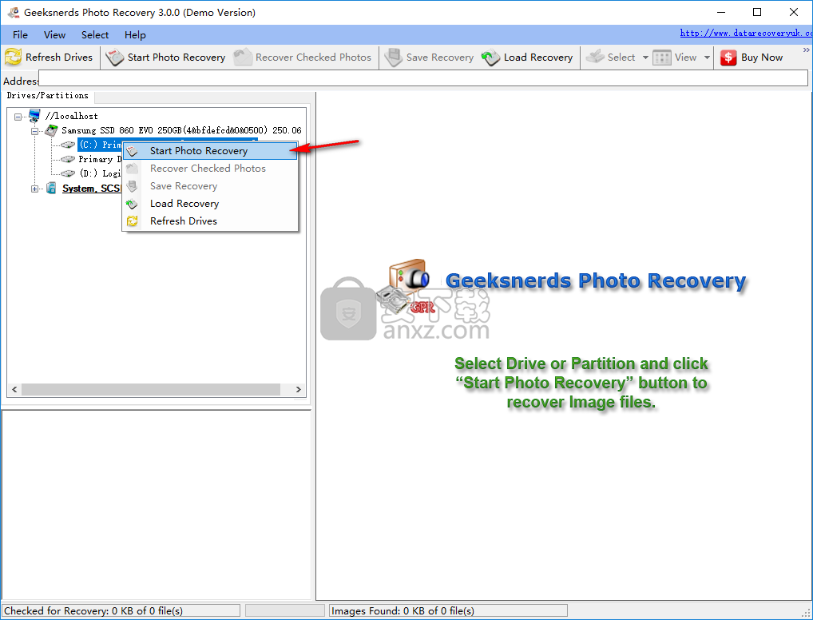Maximize the application window
The height and width of the screenshot is (620, 813).
coord(757,13)
